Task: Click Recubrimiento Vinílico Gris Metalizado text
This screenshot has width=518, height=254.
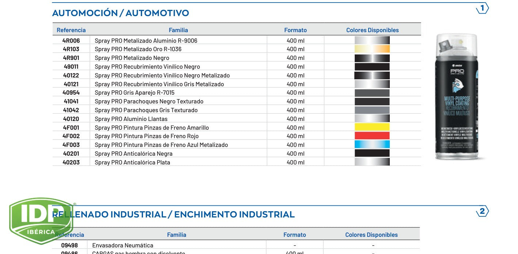Action: tap(174, 84)
